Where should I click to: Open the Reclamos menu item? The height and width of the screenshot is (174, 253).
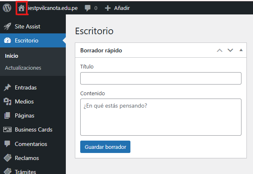point(27,158)
